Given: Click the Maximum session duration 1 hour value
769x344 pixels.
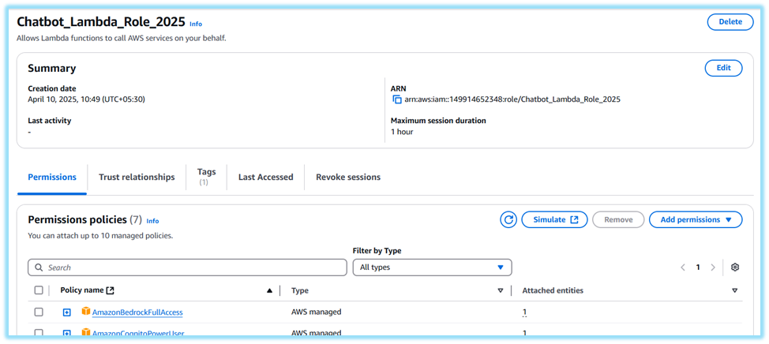Looking at the screenshot, I should coord(402,131).
